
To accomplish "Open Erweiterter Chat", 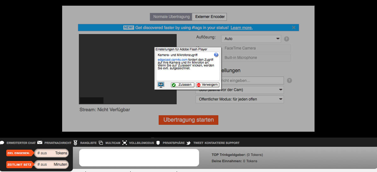I will [x=21, y=143].
